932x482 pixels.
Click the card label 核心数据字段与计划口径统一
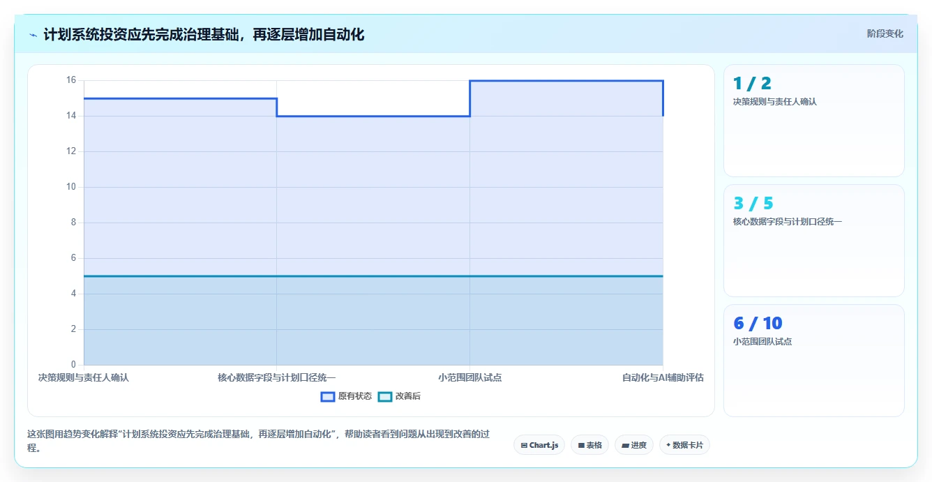click(x=787, y=222)
